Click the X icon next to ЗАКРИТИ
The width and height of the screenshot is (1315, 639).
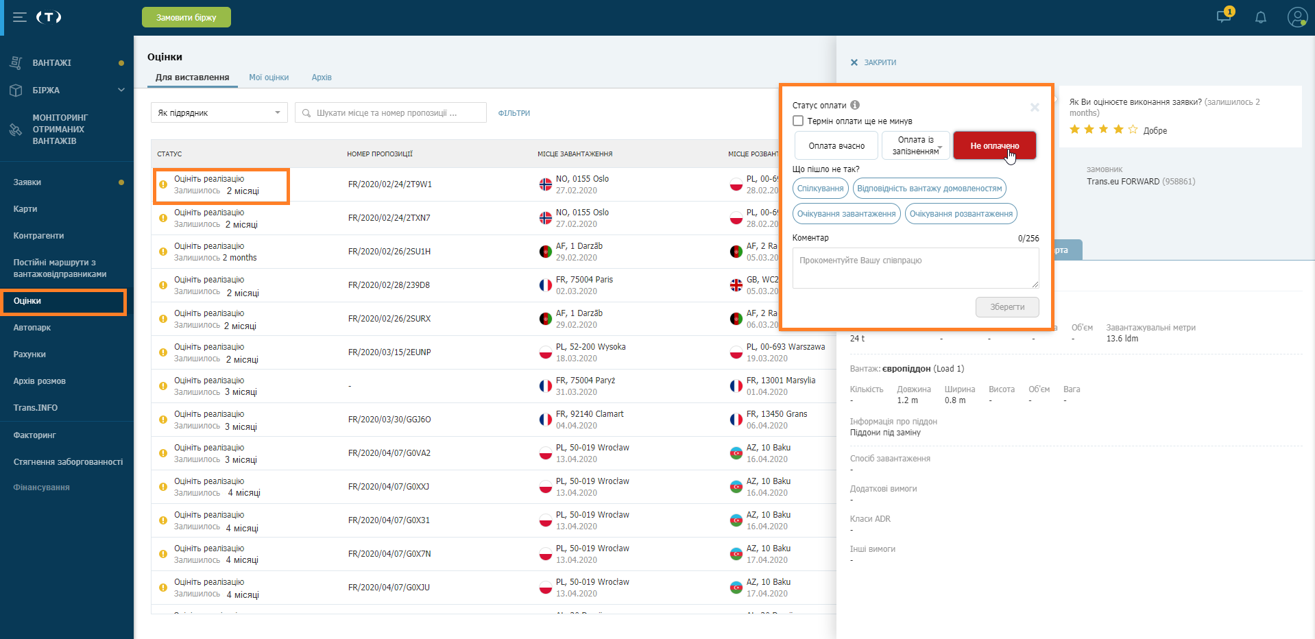coord(854,62)
